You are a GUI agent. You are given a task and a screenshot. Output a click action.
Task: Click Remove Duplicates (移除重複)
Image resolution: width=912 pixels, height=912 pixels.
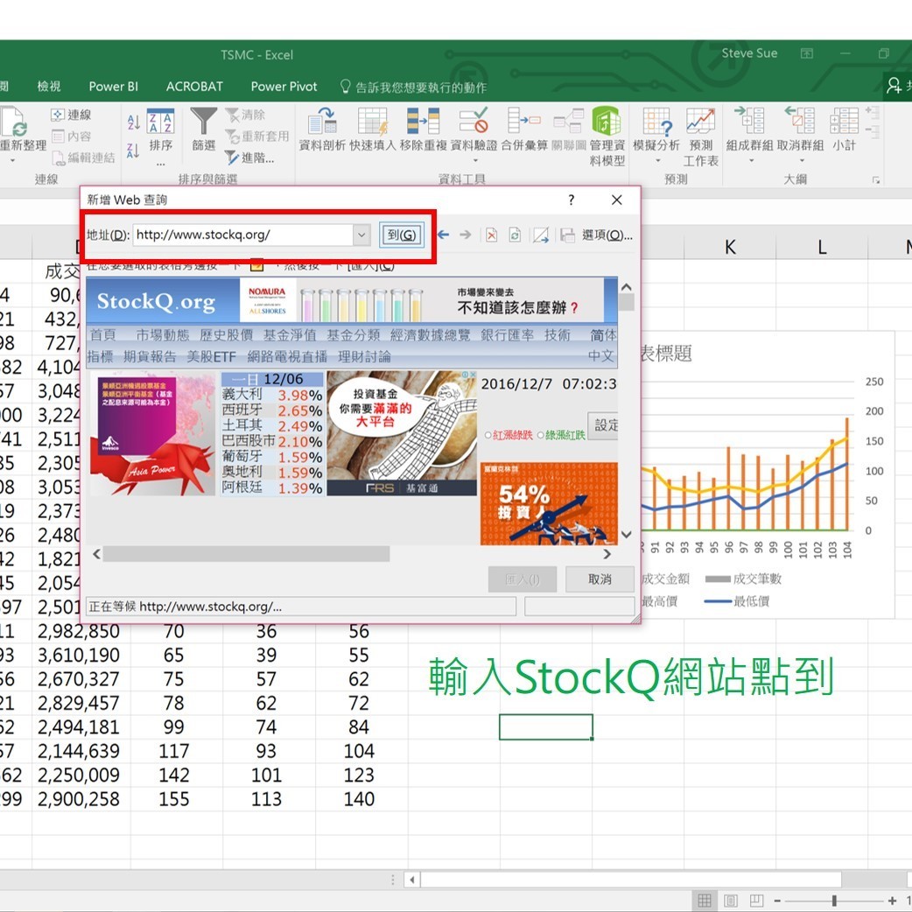click(x=423, y=130)
